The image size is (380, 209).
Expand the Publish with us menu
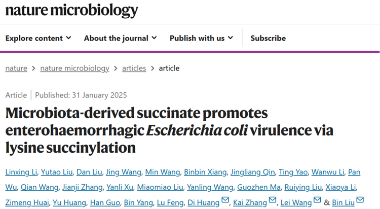point(201,38)
